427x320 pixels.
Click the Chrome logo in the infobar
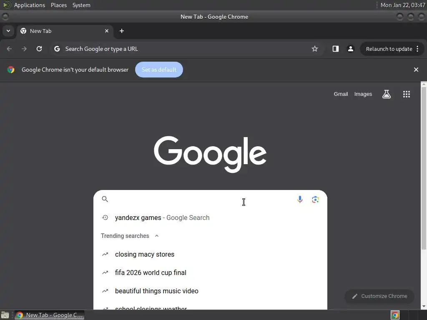[x=11, y=70]
